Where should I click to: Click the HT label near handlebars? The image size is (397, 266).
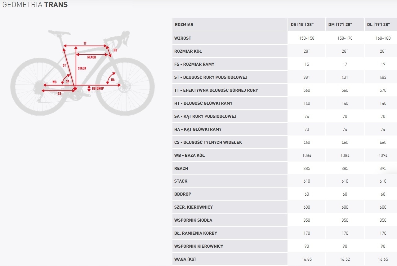pyautogui.click(x=115, y=50)
